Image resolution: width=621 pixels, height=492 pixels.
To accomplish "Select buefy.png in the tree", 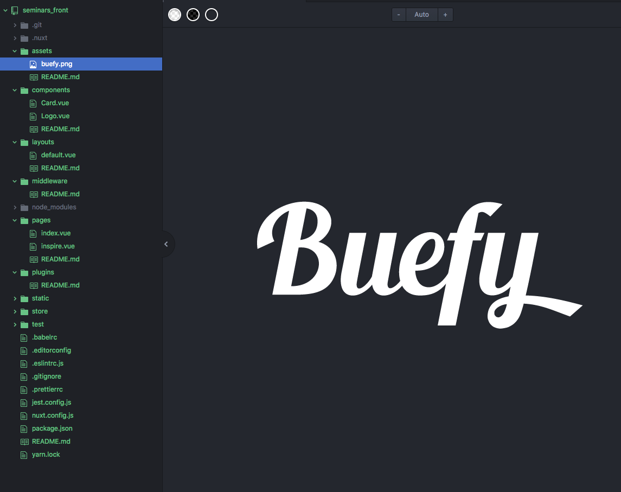I will [81, 64].
